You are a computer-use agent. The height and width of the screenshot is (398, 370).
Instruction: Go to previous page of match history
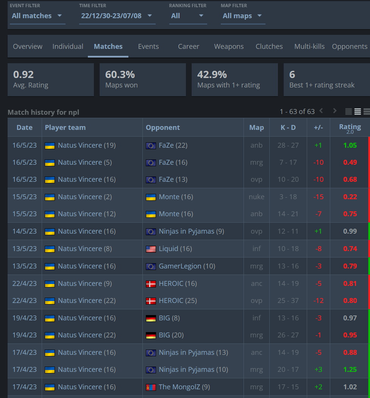pyautogui.click(x=321, y=111)
